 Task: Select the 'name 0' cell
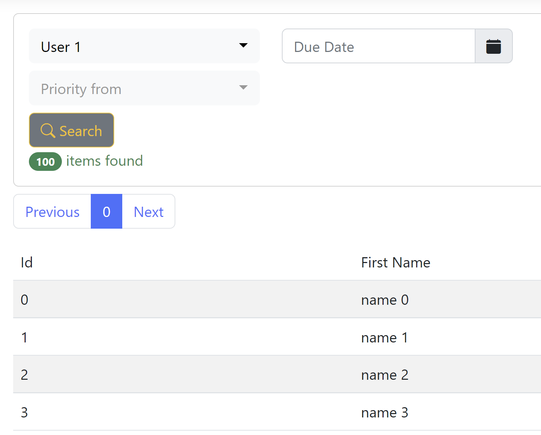[x=385, y=300]
